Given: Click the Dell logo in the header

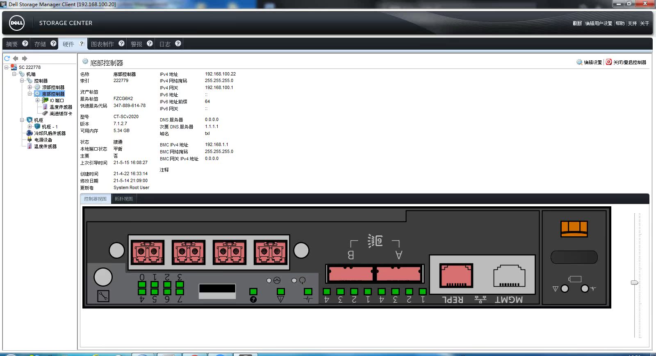Looking at the screenshot, I should [17, 23].
